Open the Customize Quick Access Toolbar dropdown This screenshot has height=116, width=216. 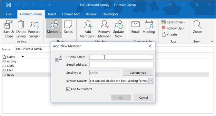point(50,5)
